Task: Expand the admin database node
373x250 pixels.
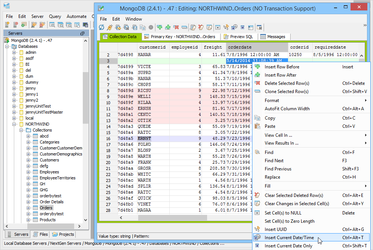Action: point(14,52)
